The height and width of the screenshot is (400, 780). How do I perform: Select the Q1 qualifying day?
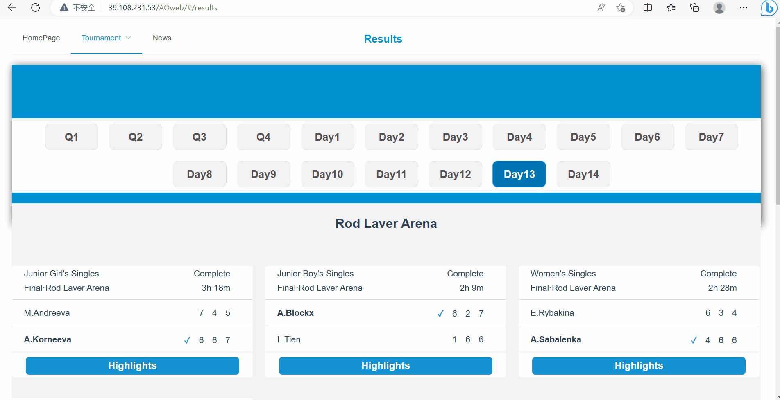[72, 137]
